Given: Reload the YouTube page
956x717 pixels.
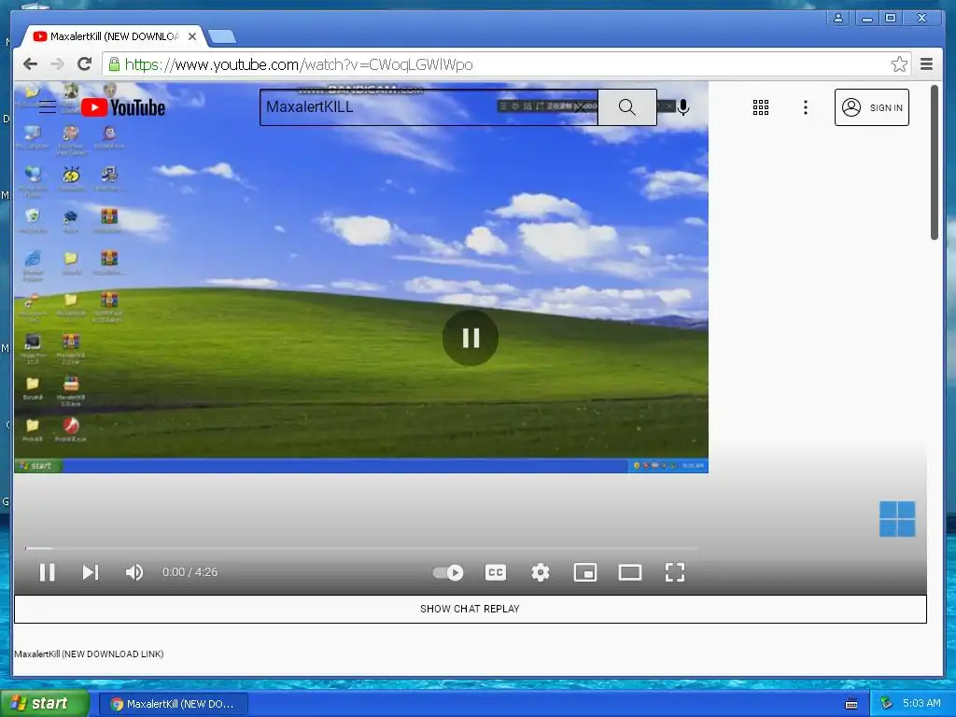Looking at the screenshot, I should click(x=85, y=64).
